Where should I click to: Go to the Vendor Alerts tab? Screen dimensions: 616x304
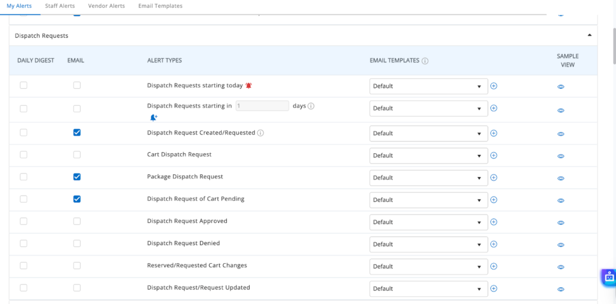coord(106,6)
